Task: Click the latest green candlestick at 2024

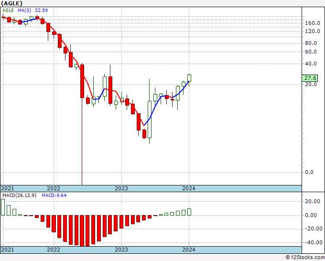Action: pyautogui.click(x=189, y=78)
